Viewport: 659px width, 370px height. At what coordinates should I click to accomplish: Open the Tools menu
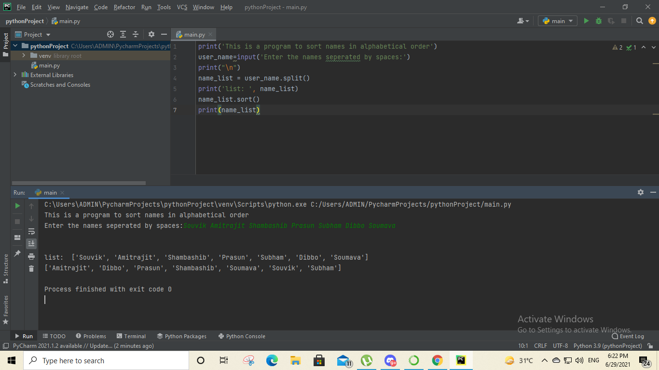[x=164, y=7]
